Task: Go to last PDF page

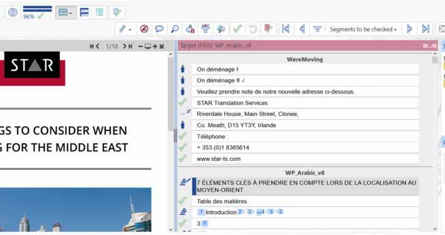Action: 130,46
